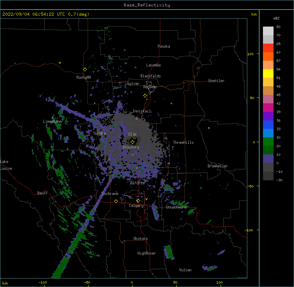The image size is (294, 287).
Task: Click the Sundre city label
Action: (x=100, y=133)
